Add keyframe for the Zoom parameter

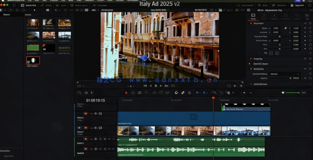305,28
